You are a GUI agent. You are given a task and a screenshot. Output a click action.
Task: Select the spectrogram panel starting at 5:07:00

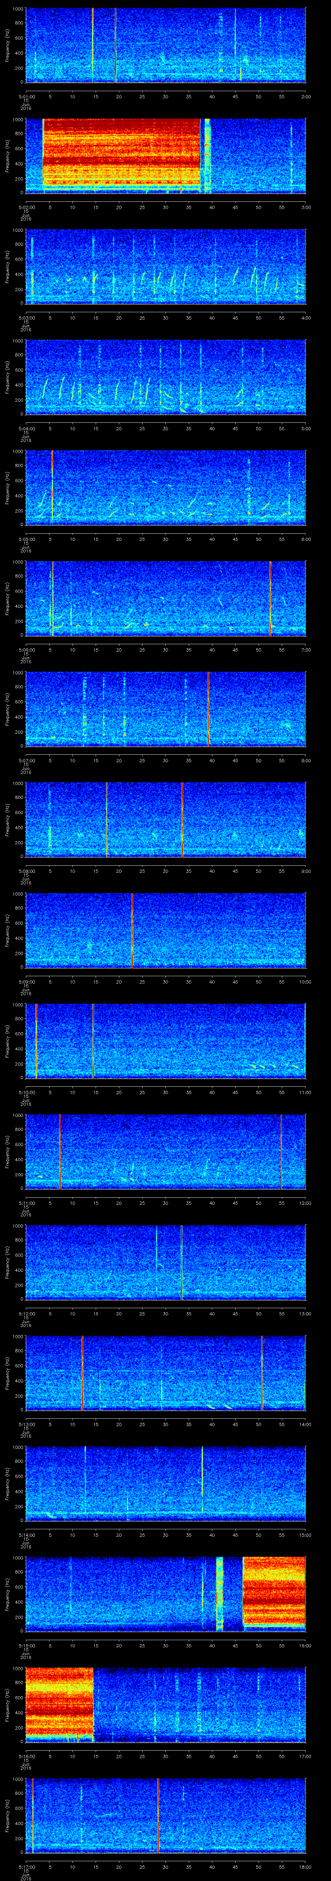(165, 709)
